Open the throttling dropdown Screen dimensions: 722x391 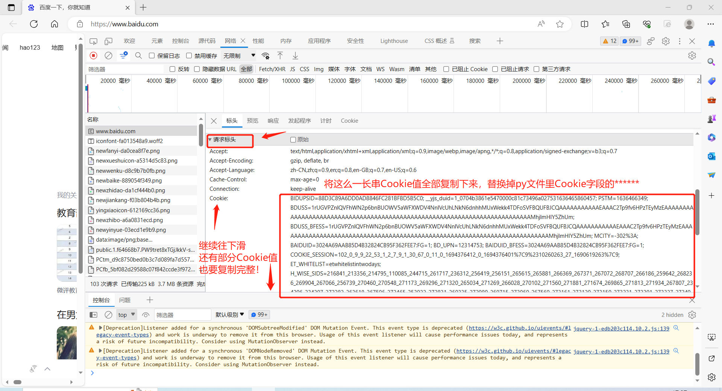[239, 56]
